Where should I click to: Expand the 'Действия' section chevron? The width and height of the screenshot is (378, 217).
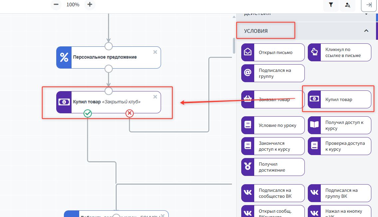coord(366,14)
